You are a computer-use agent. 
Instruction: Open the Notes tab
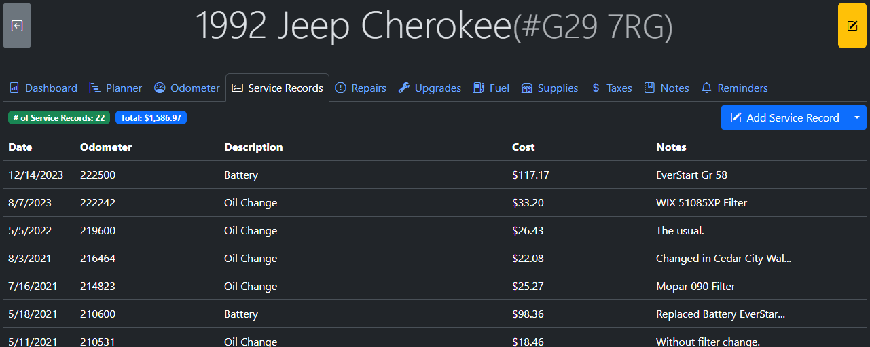(x=666, y=88)
